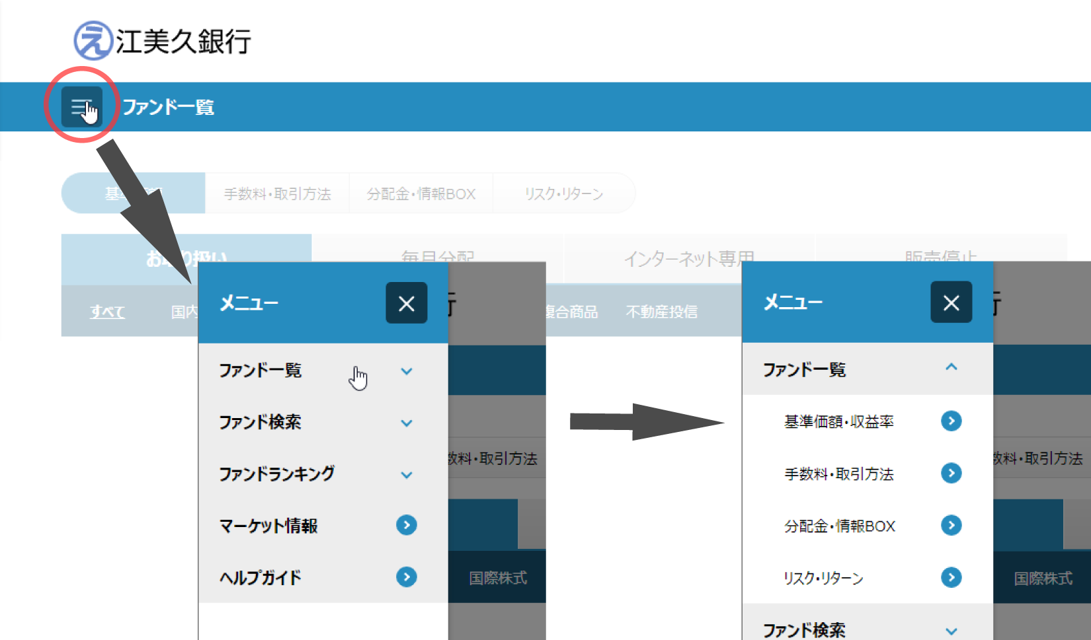Select ファンドランキング item in left menu
Viewport: 1091px width, 640px height.
(323, 474)
